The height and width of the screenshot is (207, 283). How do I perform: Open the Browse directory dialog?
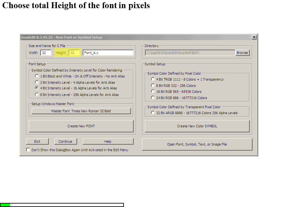click(242, 52)
